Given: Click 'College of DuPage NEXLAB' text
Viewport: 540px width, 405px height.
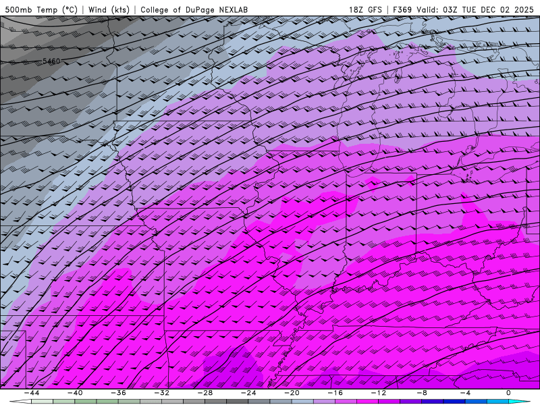Looking at the screenshot, I should click(194, 9).
